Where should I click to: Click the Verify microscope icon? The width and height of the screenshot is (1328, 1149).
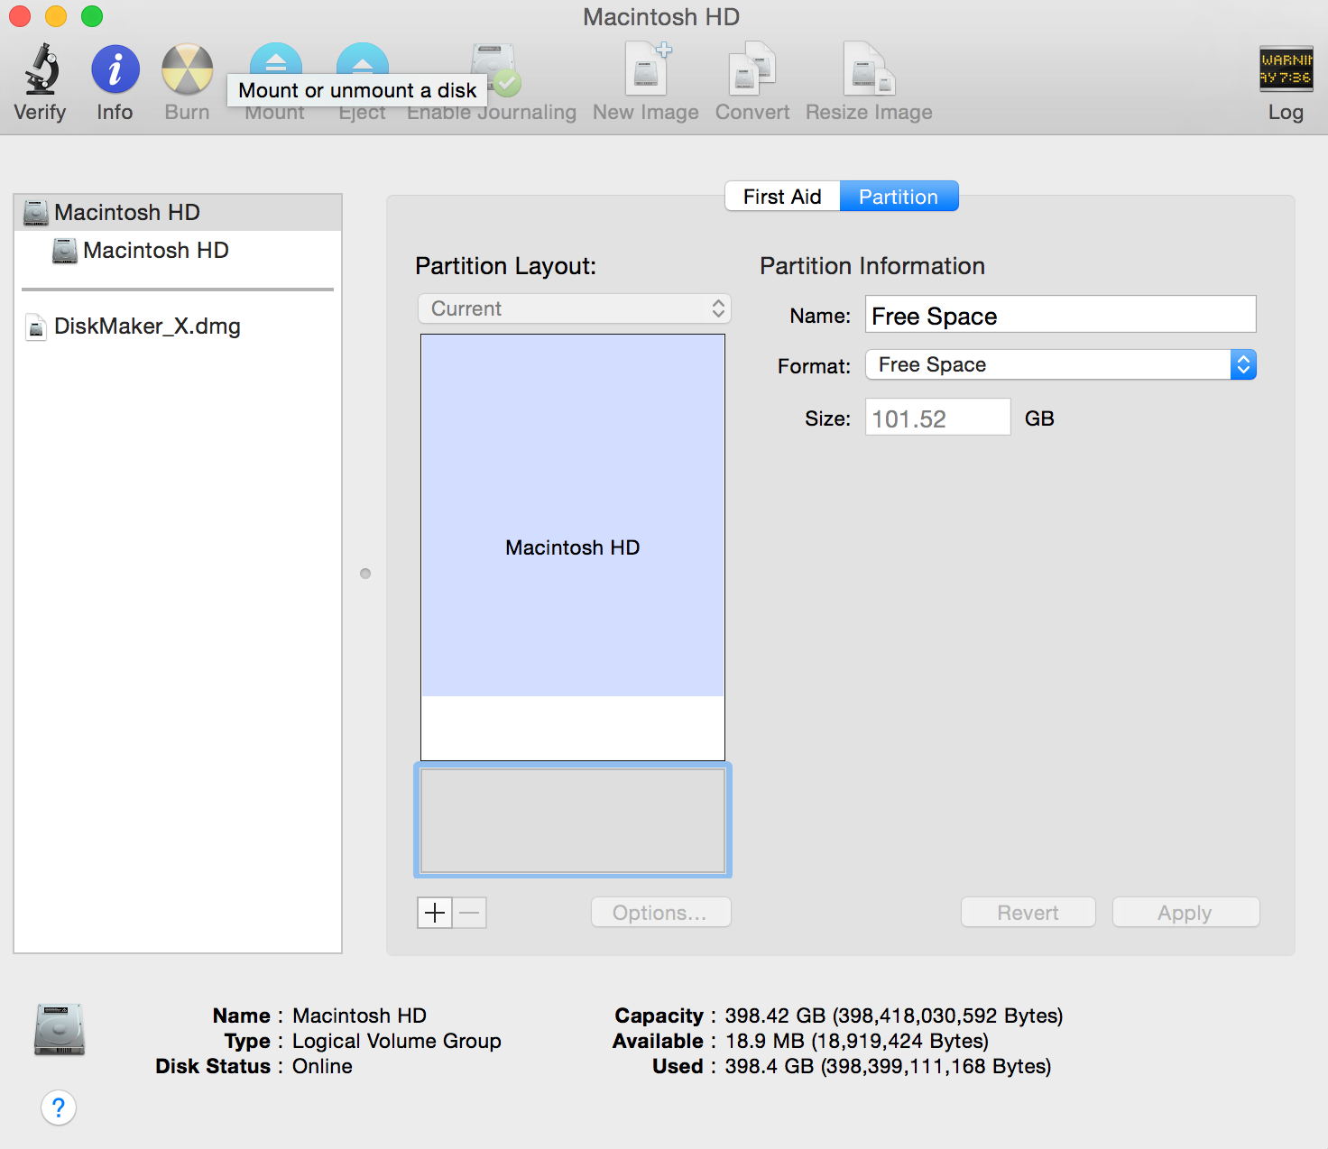(41, 69)
